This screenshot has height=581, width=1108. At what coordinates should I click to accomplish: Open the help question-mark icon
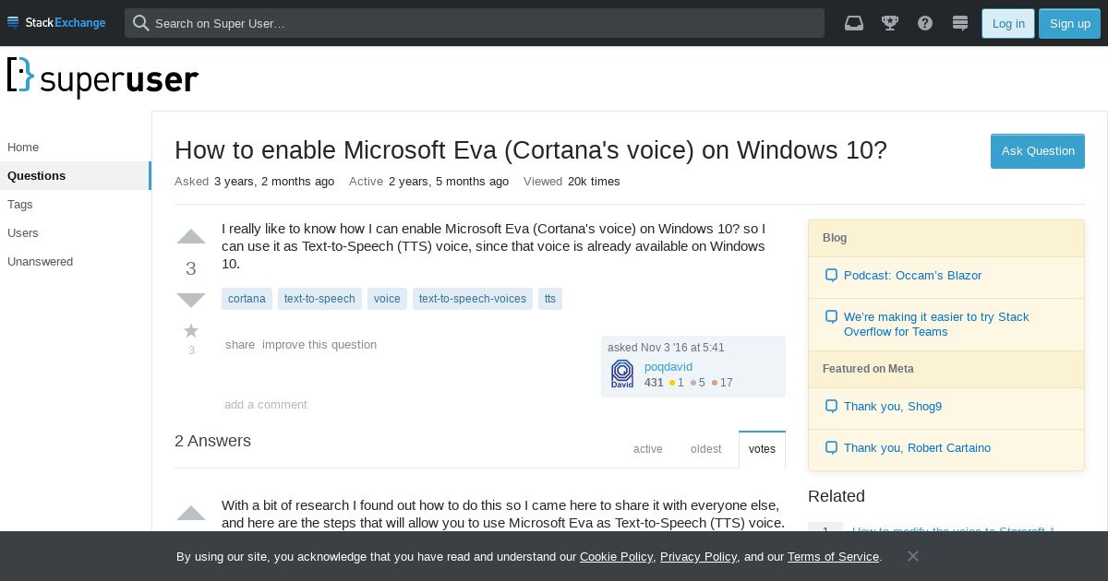point(925,23)
